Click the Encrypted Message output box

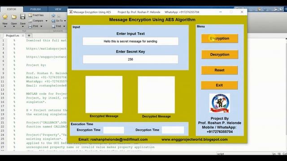point(104,94)
